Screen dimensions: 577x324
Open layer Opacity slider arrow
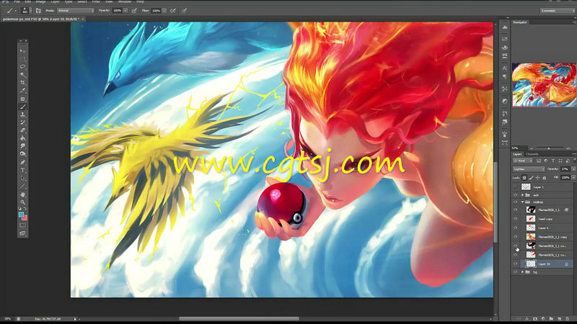[573, 169]
